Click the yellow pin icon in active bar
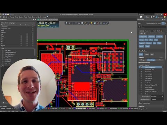 pyautogui.click(x=92, y=23)
